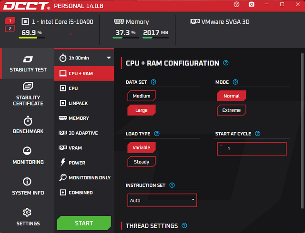Open the Benchmark section

click(28, 125)
